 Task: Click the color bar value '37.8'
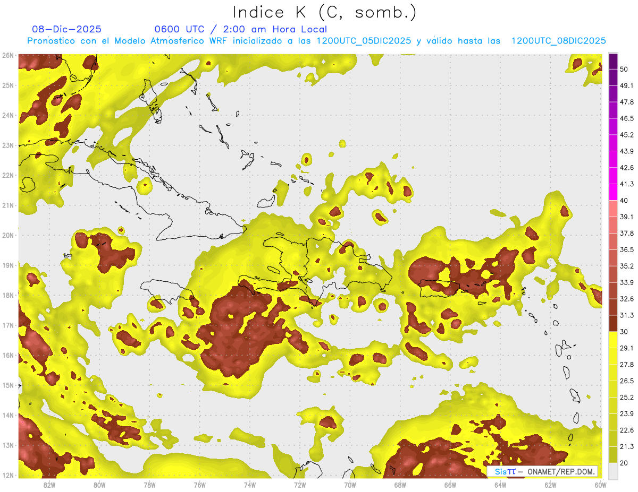tap(626, 234)
